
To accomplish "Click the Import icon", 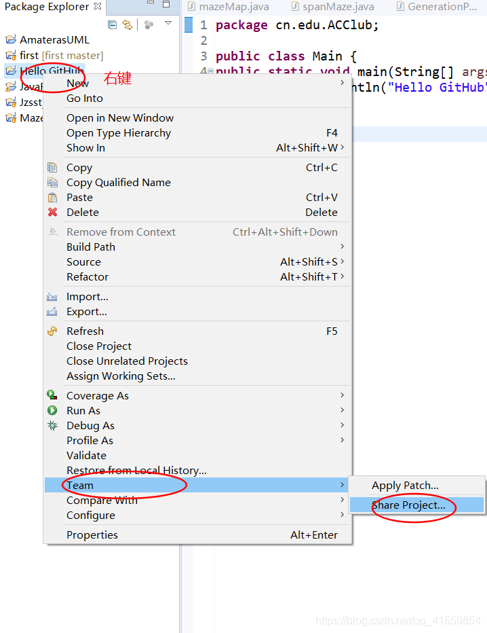I will [52, 297].
